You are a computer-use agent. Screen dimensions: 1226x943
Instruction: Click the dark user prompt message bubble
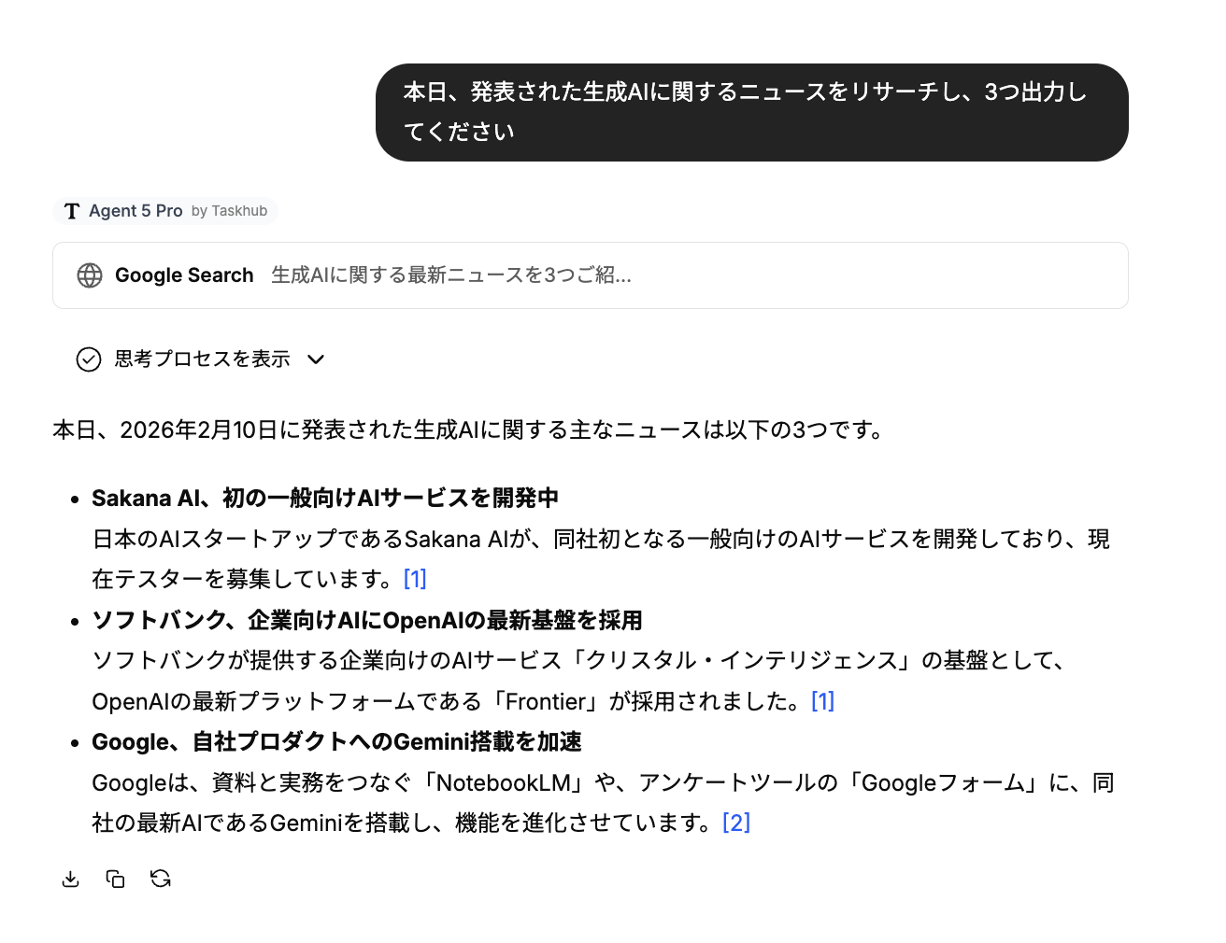pos(751,112)
